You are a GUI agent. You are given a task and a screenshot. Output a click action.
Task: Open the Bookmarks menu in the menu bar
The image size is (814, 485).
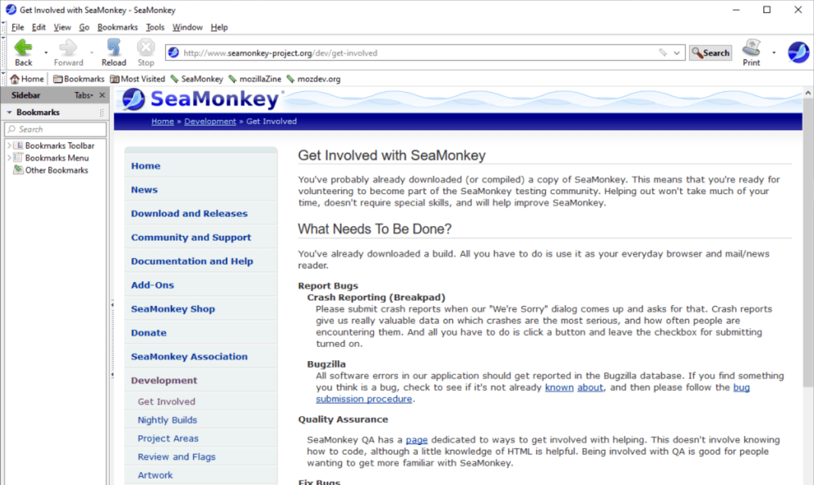118,27
